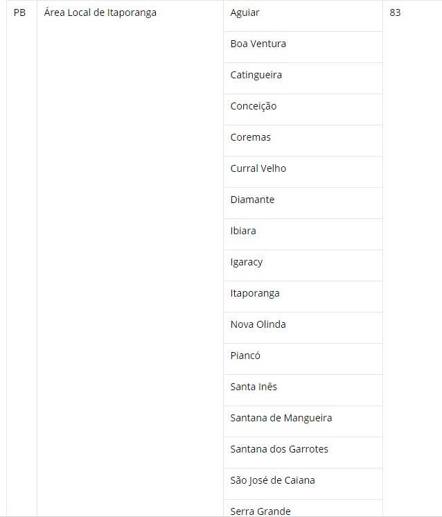Screen dimensions: 442x517
Task: Select the Santana dos Garrotes cell
Action: 279,449
